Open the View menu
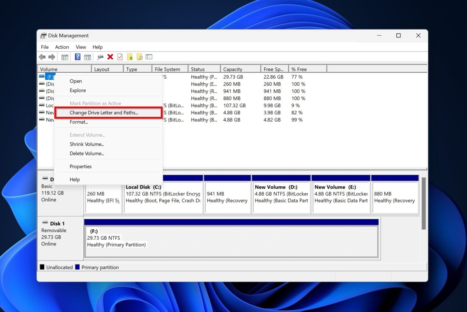This screenshot has width=467, height=312. (81, 47)
